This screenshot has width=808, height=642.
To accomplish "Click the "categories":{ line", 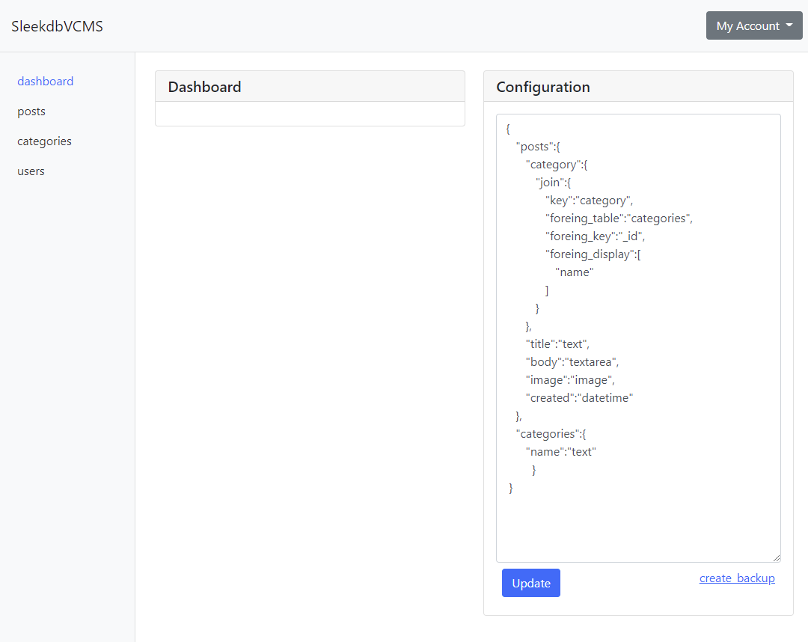I will point(551,434).
